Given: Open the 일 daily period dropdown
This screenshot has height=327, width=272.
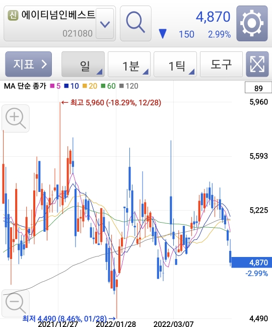Looking at the screenshot, I should pyautogui.click(x=83, y=64).
